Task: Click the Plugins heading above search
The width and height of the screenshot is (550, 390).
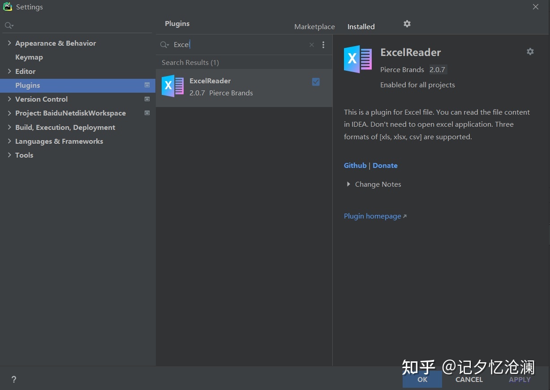Action: pyautogui.click(x=177, y=23)
